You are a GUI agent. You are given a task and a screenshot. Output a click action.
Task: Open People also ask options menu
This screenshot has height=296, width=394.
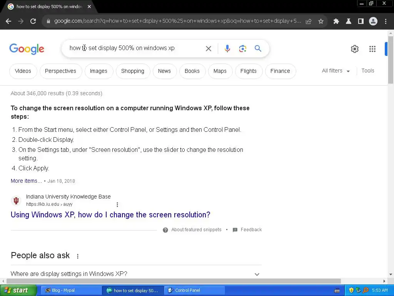point(78,256)
